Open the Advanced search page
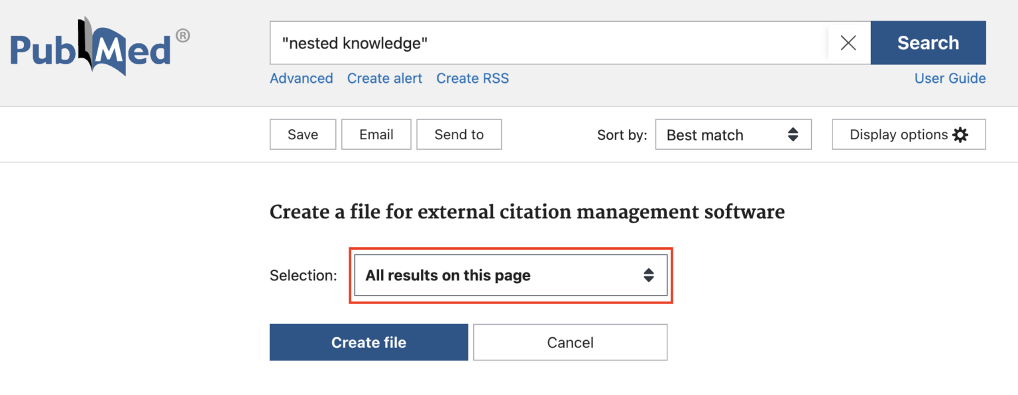 [301, 78]
